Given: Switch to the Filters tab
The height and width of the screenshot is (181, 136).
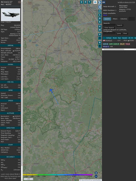Looking at the screenshot, I should click(x=115, y=19).
